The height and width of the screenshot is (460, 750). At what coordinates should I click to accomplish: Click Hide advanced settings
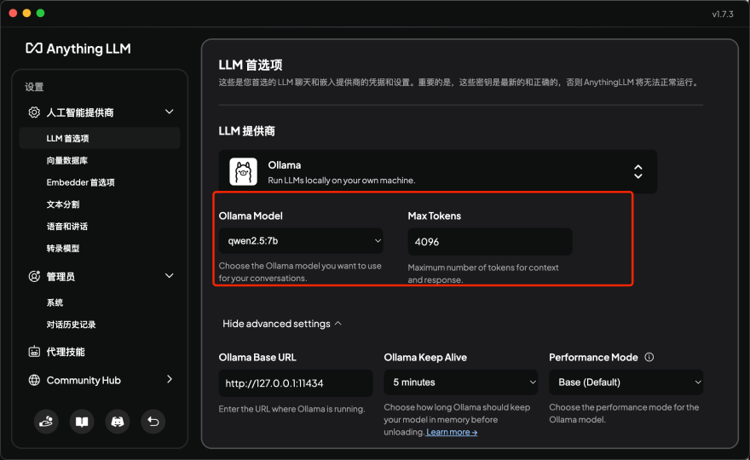(x=282, y=324)
